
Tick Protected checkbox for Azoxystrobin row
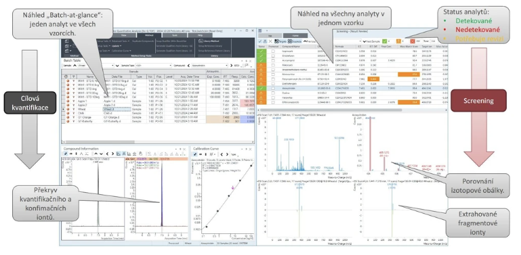click(x=273, y=89)
